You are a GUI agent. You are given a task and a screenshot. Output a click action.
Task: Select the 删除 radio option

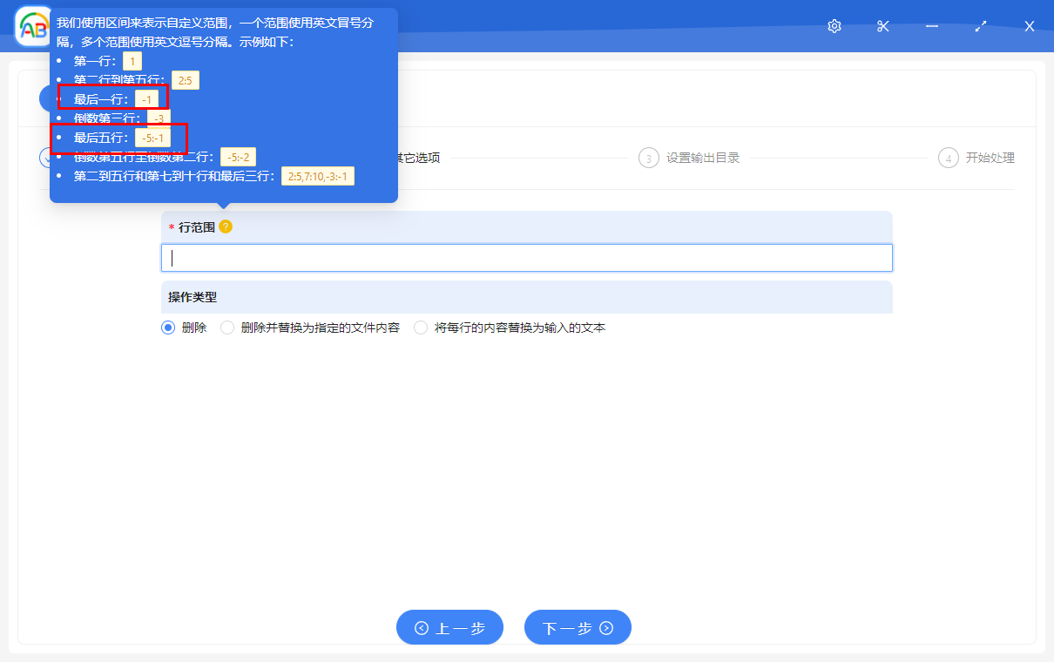coord(166,328)
